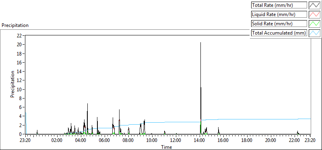Click the Time axis label

click(167, 147)
